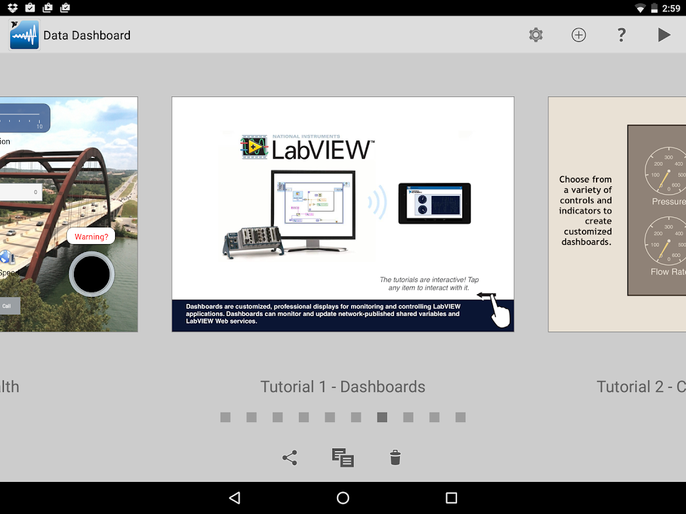This screenshot has height=514, width=686.
Task: Open settings with the gear icon
Action: (536, 35)
